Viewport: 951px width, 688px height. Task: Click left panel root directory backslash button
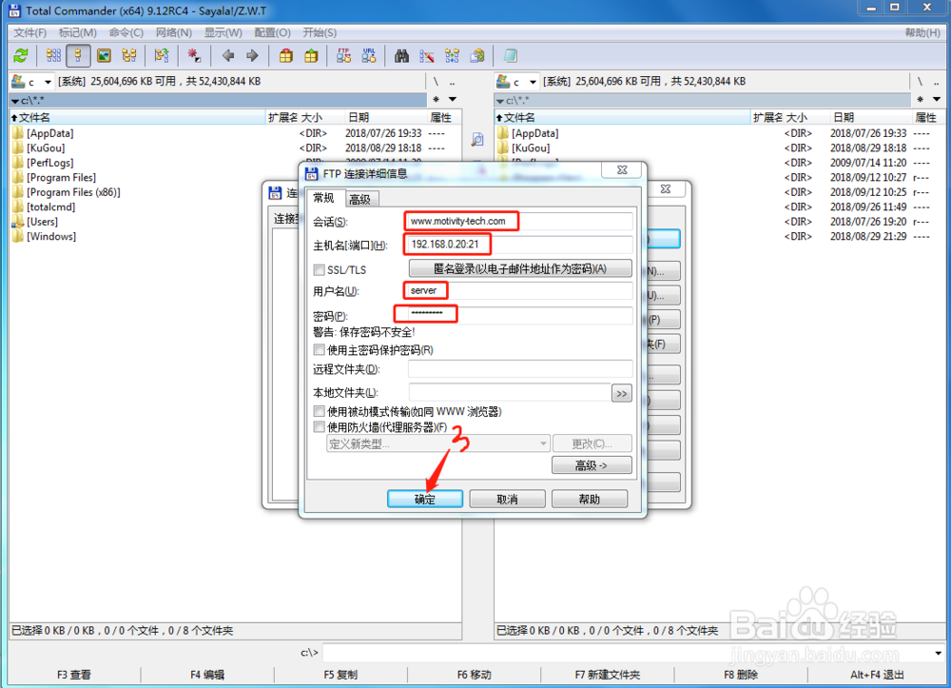pyautogui.click(x=436, y=81)
